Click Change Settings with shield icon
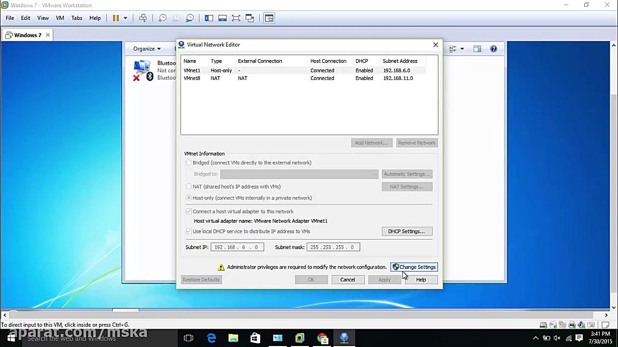This screenshot has width=618, height=347. pos(414,267)
